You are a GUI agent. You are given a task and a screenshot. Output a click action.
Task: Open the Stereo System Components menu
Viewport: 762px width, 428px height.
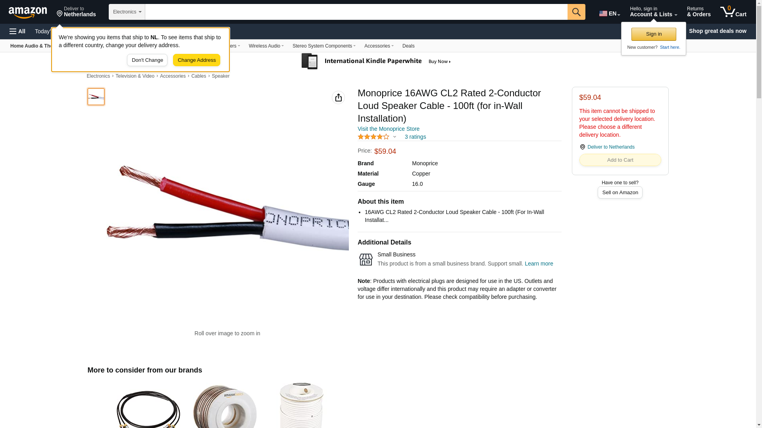(324, 46)
